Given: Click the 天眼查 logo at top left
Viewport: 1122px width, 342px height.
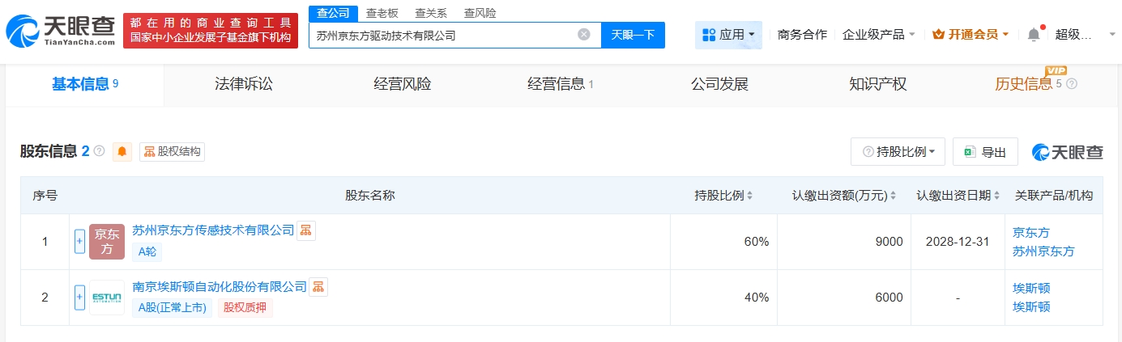Looking at the screenshot, I should pyautogui.click(x=61, y=31).
